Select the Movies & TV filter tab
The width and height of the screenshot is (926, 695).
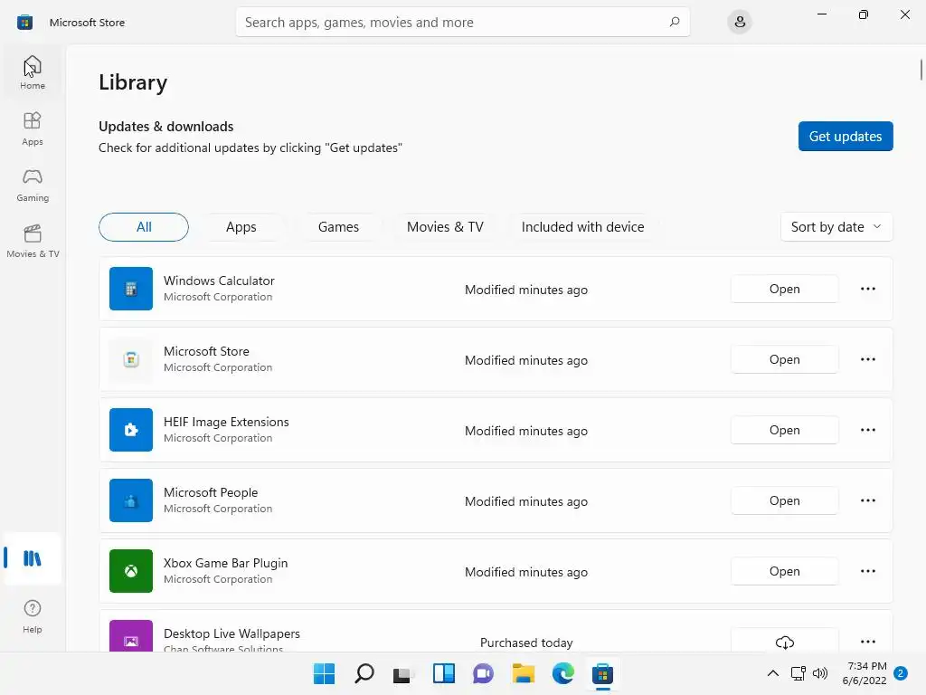(x=445, y=227)
